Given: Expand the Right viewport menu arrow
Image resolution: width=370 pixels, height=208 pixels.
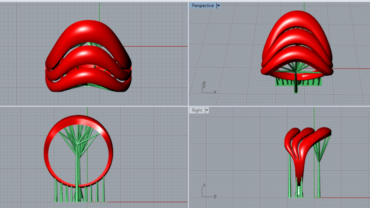Looking at the screenshot, I should [x=207, y=110].
